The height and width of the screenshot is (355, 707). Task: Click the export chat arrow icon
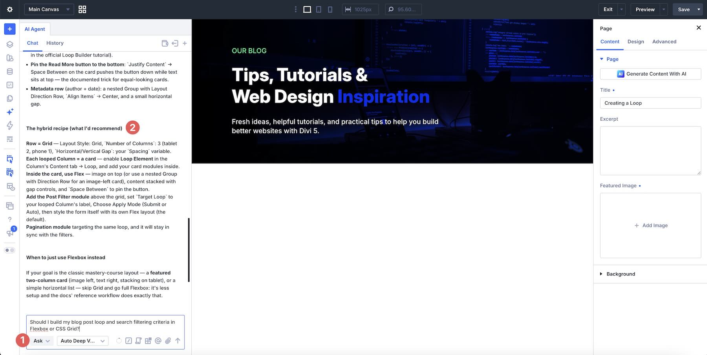point(175,43)
